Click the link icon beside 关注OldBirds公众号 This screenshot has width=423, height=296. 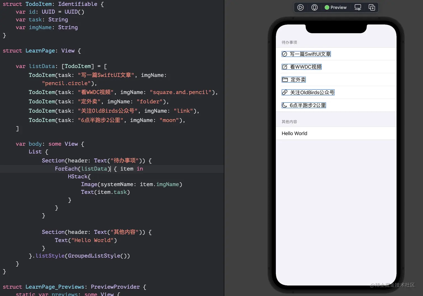tap(285, 93)
